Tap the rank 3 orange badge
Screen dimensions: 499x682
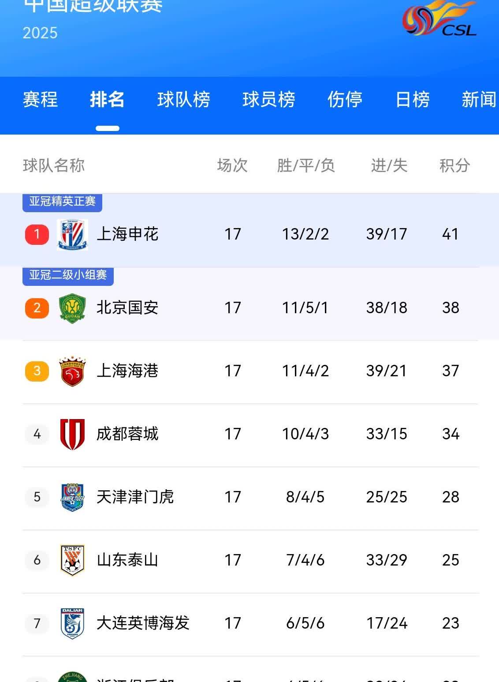(x=37, y=371)
